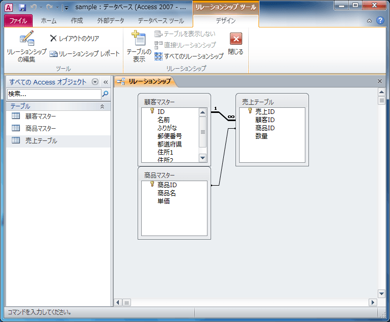Select 商品ID field in 商品マスター box
Viewport: 390px width, 322px height.
pyautogui.click(x=167, y=185)
